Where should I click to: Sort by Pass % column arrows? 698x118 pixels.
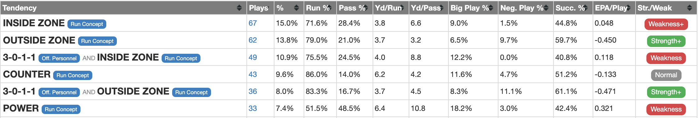coord(365,8)
